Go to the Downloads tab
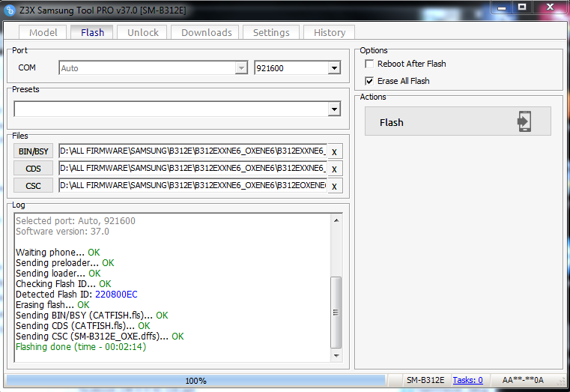The image size is (570, 392). [x=206, y=32]
